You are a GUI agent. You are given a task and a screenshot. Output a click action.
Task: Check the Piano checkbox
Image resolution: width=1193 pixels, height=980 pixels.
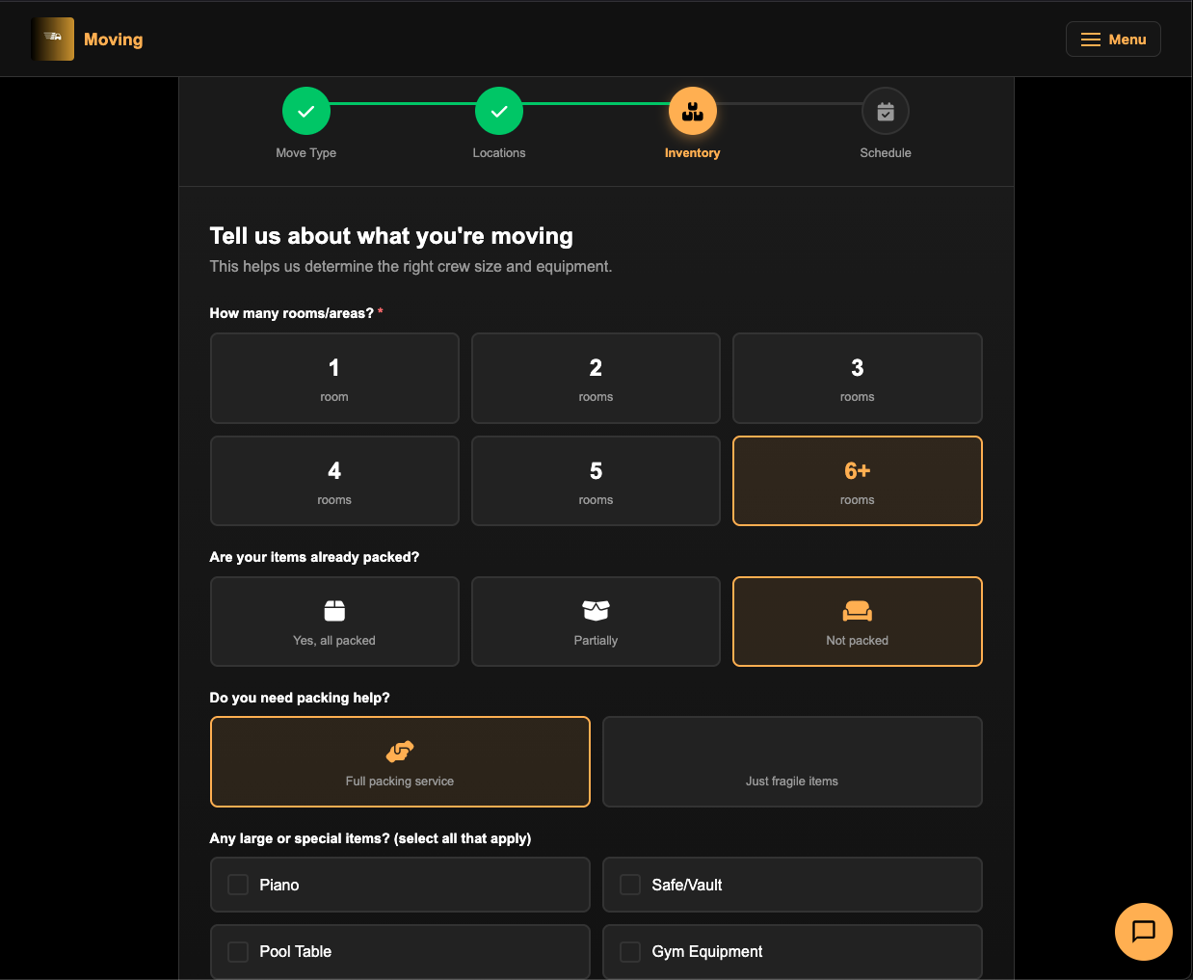click(x=238, y=885)
